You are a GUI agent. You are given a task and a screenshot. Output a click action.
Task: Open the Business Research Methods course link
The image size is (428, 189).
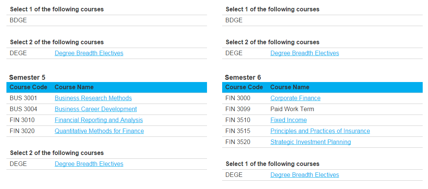[93, 98]
